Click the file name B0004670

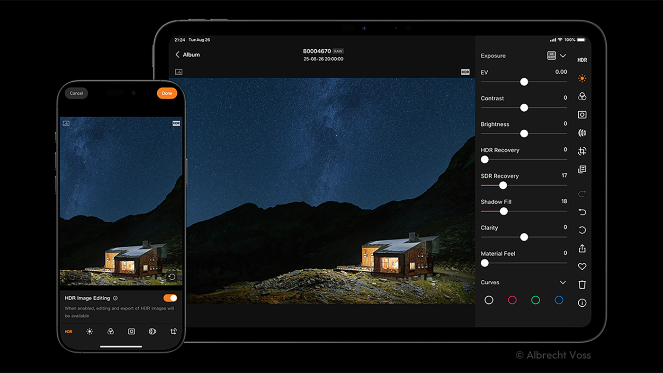pyautogui.click(x=317, y=51)
